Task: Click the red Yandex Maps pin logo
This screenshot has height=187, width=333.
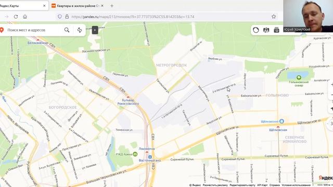Action: (2, 30)
